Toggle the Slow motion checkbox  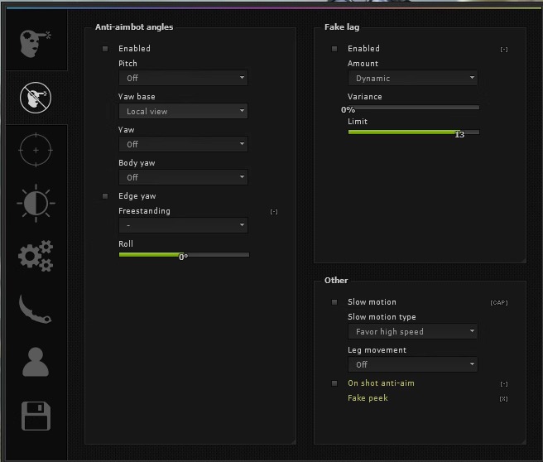(334, 302)
